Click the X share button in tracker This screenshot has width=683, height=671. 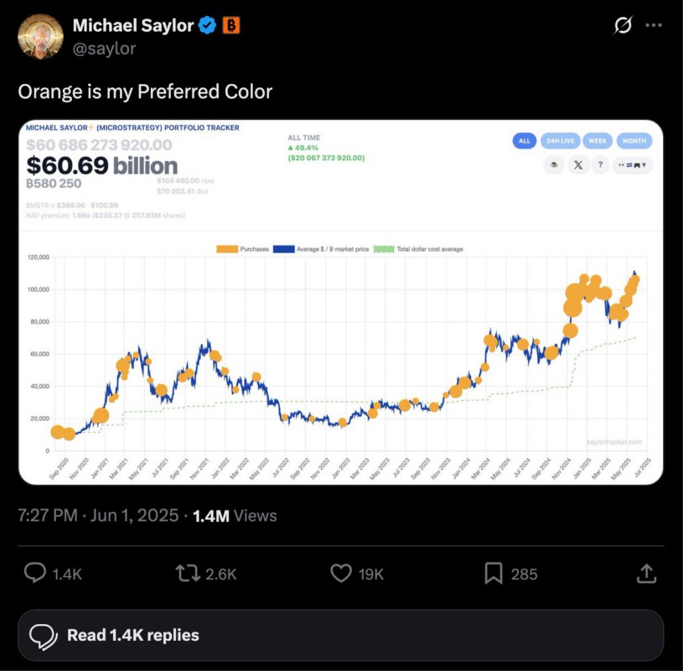(578, 164)
